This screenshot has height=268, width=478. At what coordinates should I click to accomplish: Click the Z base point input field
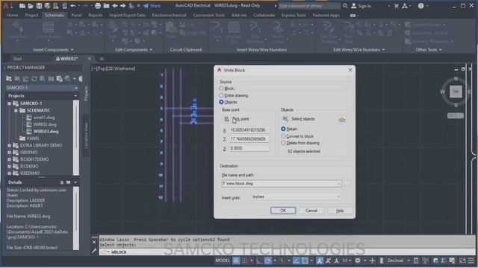pos(249,148)
